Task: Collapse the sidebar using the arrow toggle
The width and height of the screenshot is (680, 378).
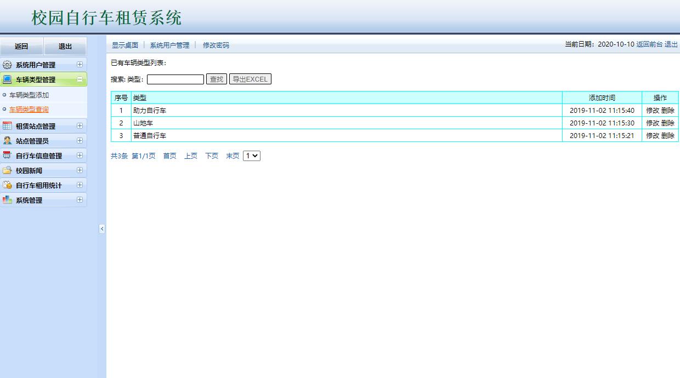Action: [101, 229]
